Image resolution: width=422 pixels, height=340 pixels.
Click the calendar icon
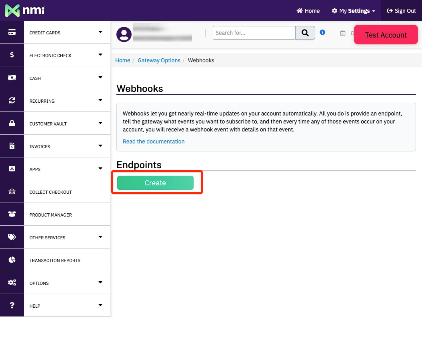coord(343,33)
